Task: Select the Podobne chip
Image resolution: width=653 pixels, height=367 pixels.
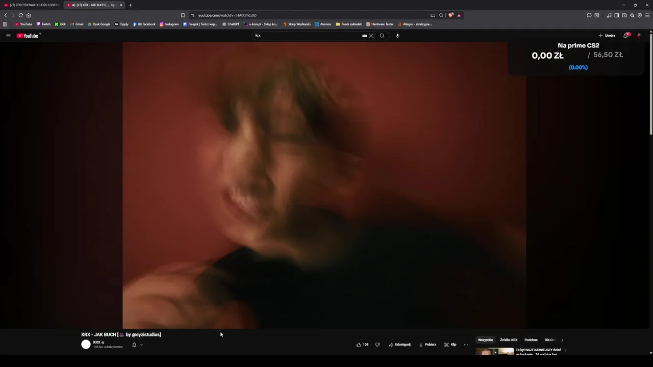Action: [531, 340]
